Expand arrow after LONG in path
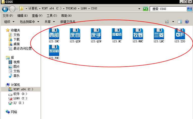193x119 pixels. point(89,9)
